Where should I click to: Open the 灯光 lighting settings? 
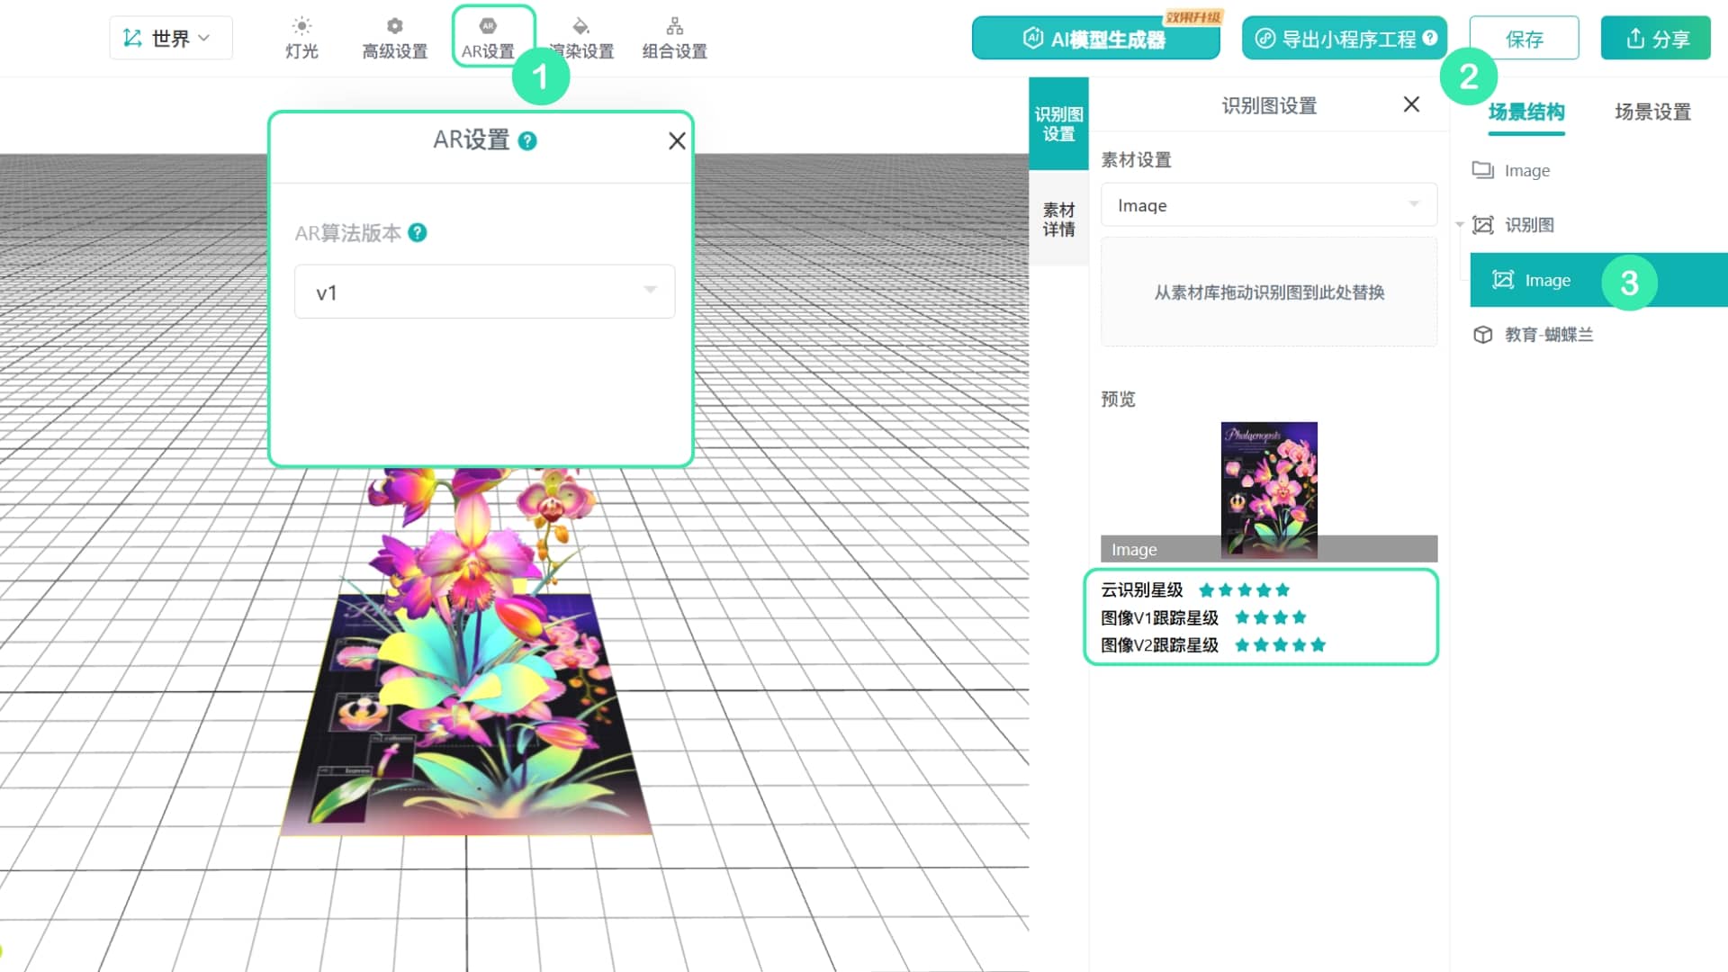click(301, 38)
